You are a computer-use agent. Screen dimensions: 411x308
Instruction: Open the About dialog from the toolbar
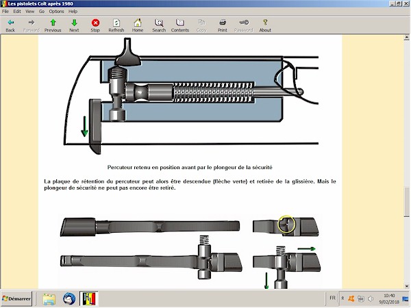pos(265,25)
